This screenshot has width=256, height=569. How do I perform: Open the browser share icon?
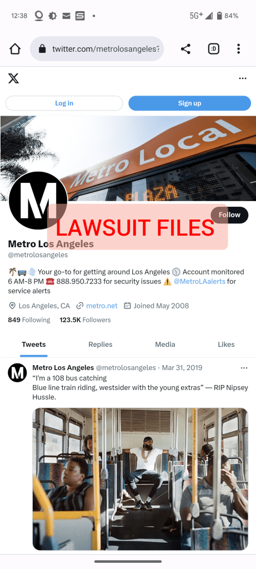(185, 49)
